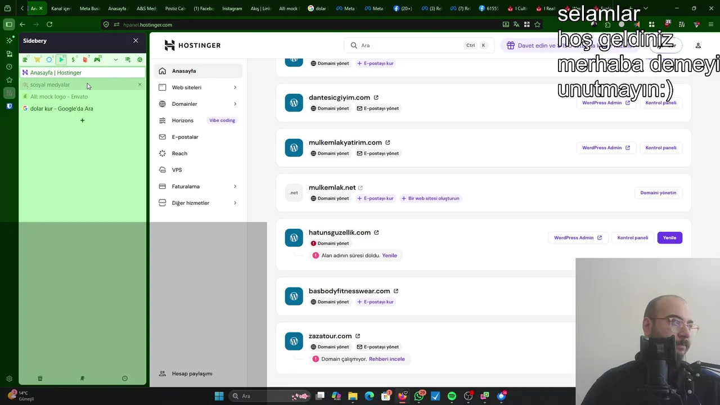Open the history clock at Sidebery bottom
This screenshot has height=405, width=720.
pos(125,379)
